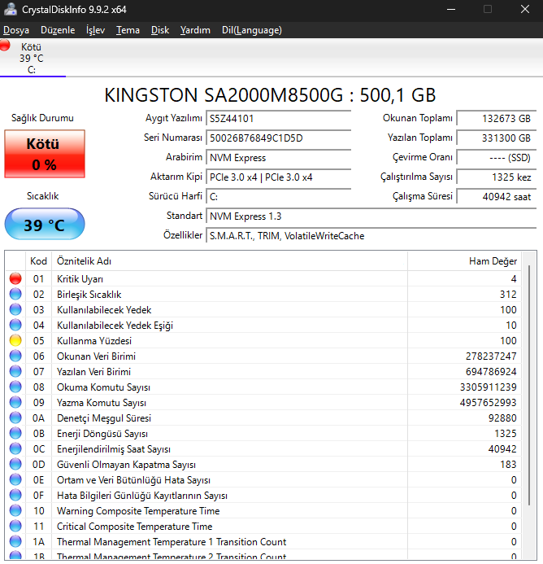Click the raw value 183
The height and width of the screenshot is (564, 543).
[508, 465]
